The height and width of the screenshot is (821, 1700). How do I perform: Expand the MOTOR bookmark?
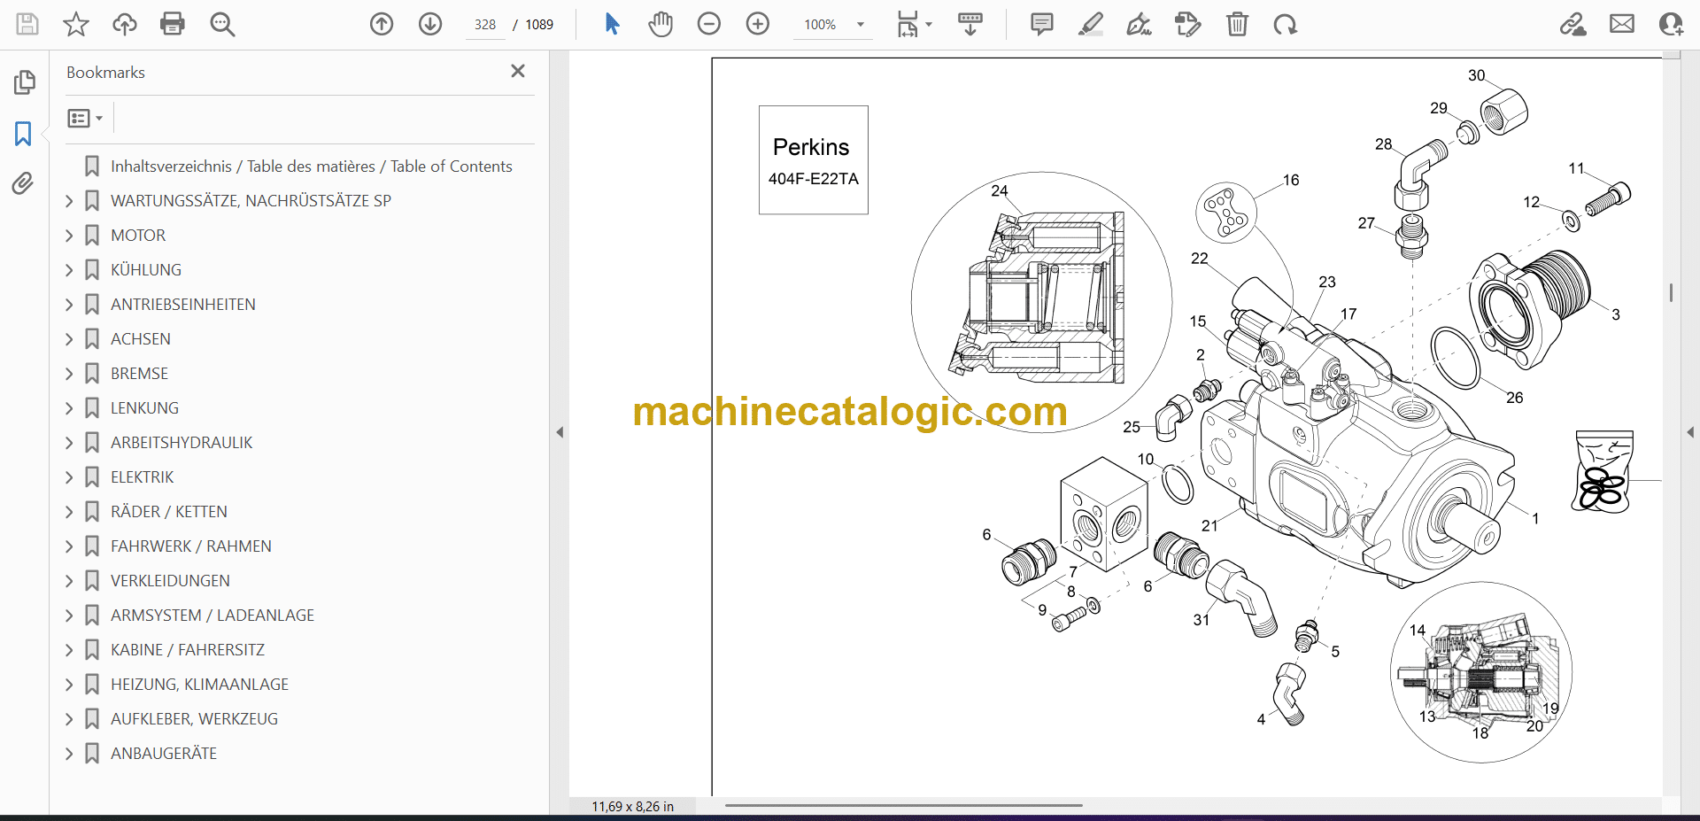point(70,236)
